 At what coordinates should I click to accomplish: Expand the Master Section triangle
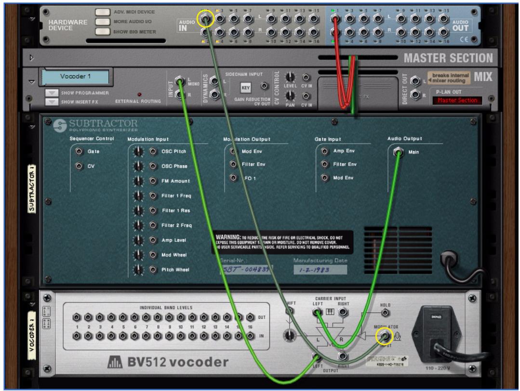31,58
